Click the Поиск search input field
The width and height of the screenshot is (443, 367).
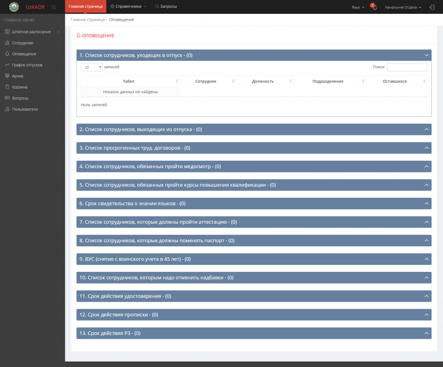point(407,67)
